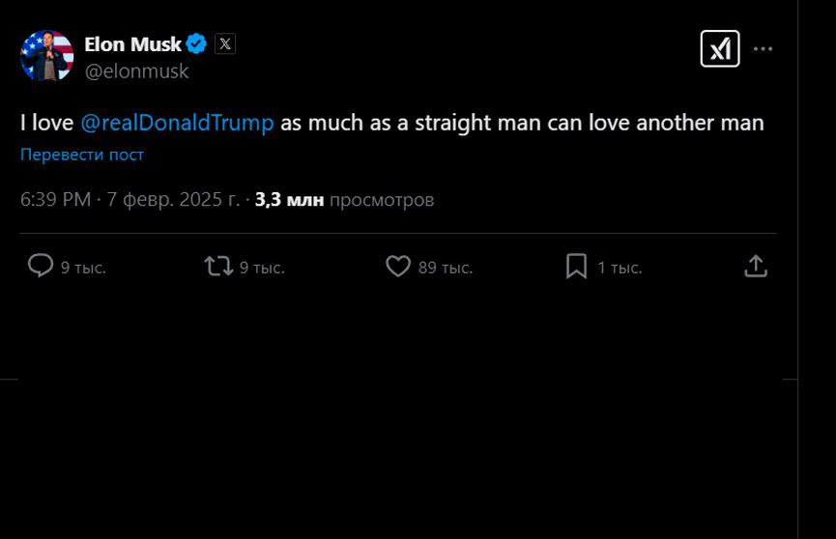Click the reply speech bubble icon
The width and height of the screenshot is (836, 539).
41,266
